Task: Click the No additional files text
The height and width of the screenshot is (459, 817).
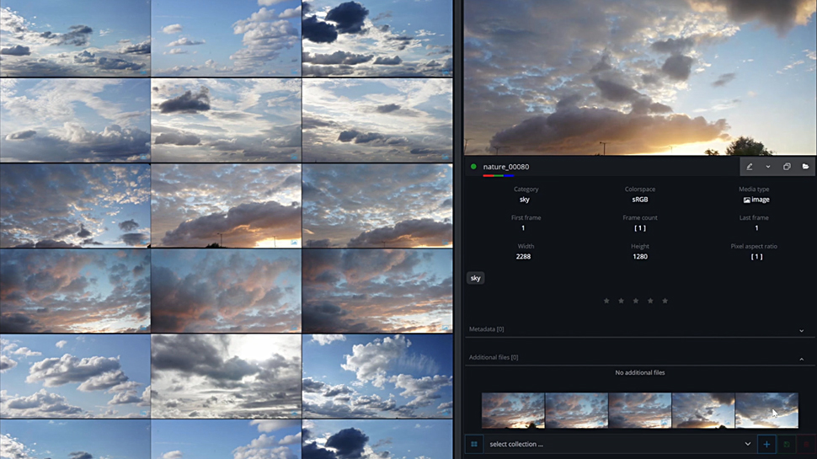Action: click(x=640, y=372)
